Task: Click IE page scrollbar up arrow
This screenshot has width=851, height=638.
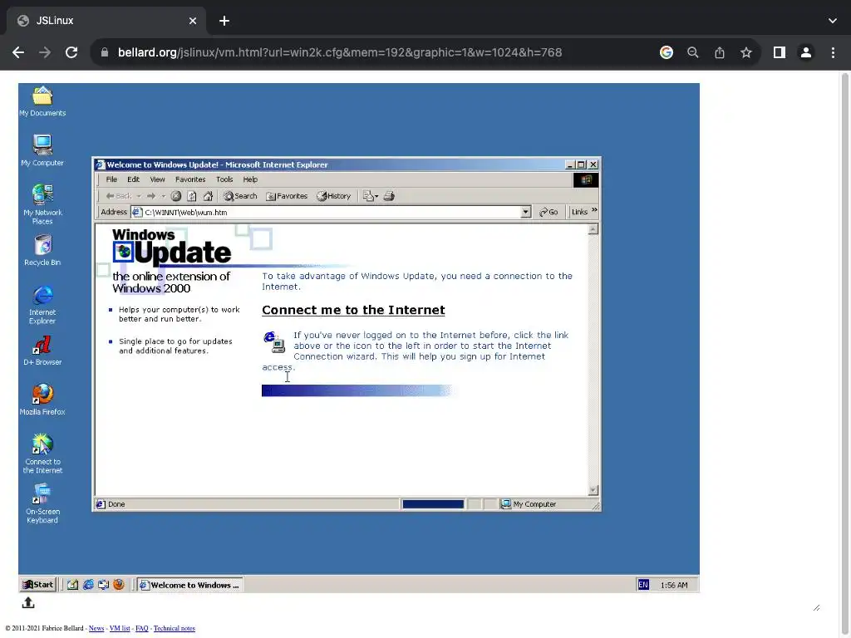Action: [593, 229]
